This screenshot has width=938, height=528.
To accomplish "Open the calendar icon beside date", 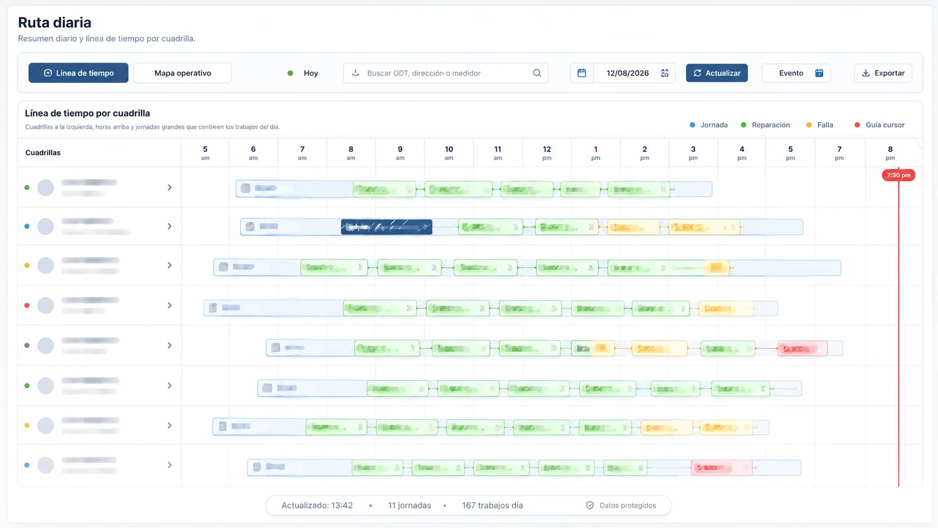I will 582,73.
